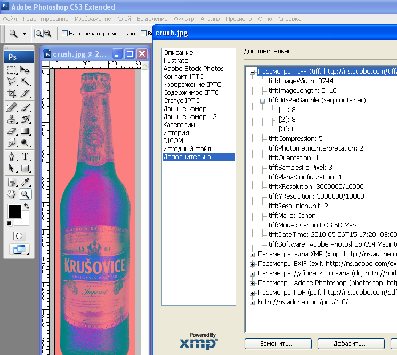Select 'Данные камеры 1' category

[199, 108]
